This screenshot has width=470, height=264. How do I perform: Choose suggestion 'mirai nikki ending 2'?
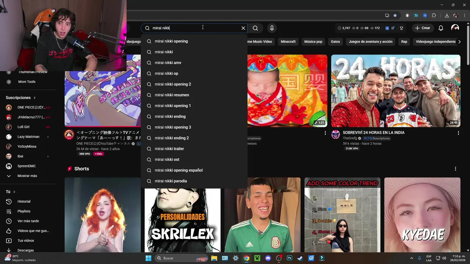coord(194,138)
